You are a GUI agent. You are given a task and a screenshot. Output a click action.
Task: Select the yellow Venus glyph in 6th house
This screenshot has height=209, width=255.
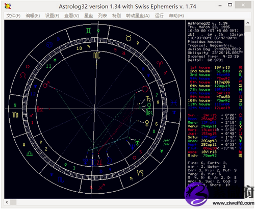[x=147, y=123]
